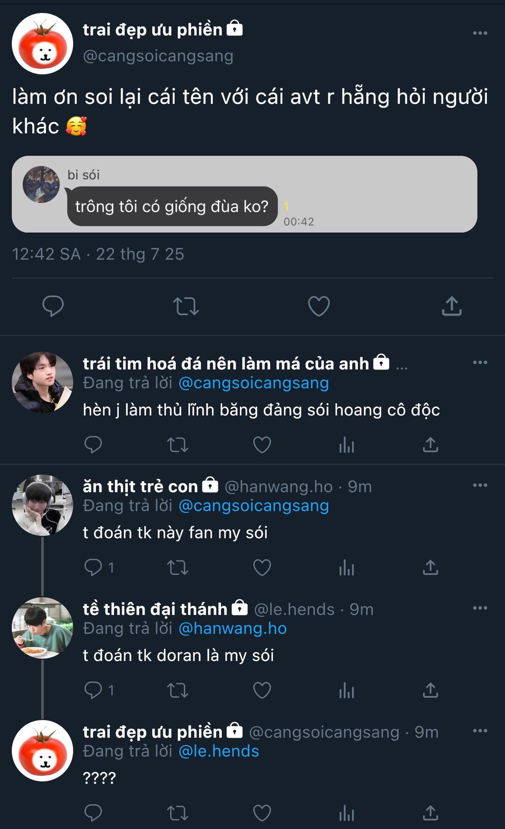Open the @le.hends mention link
Image resolution: width=505 pixels, height=829 pixels.
(219, 751)
